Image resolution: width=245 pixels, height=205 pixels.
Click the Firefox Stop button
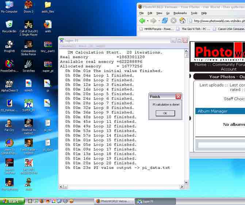coord(174,21)
